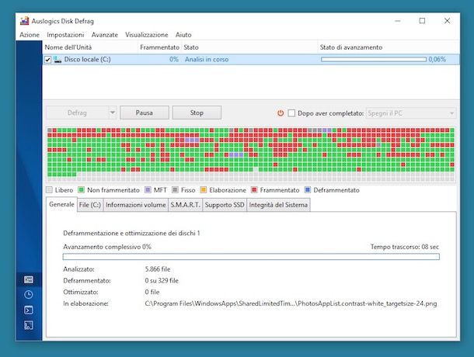Open the command prompt icon in sidebar
The height and width of the screenshot is (357, 474).
click(x=29, y=310)
